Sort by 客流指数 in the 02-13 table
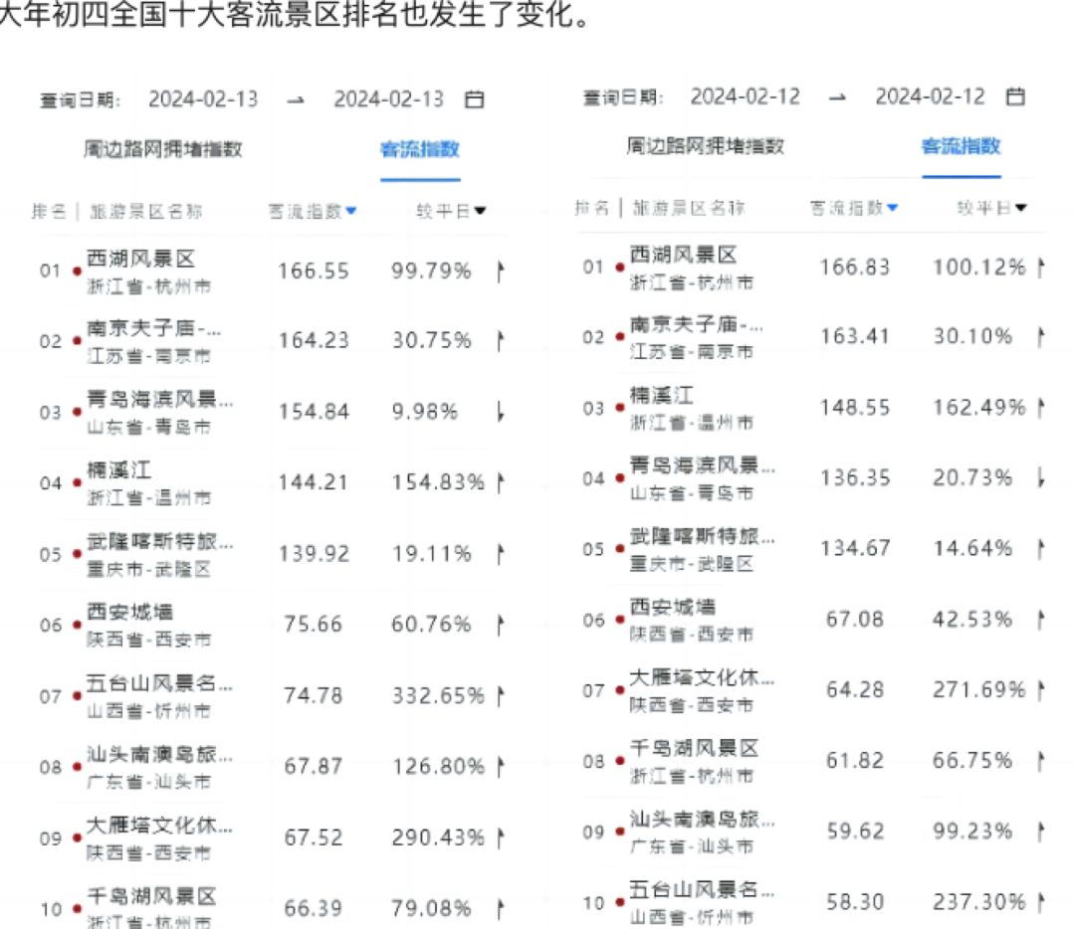The height and width of the screenshot is (929, 1075). pos(313,211)
